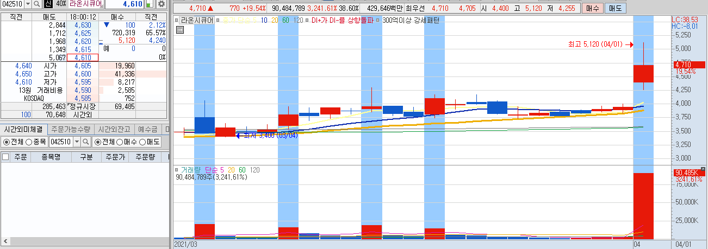Click bid price 4,605 in order book
Viewport: 708px width, 249px height.
(83, 66)
